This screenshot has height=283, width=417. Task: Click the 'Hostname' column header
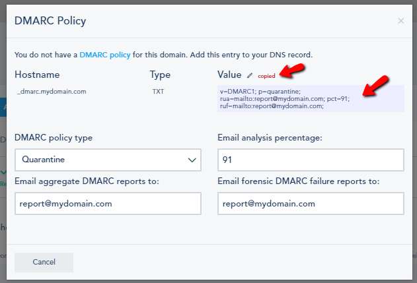pos(37,75)
